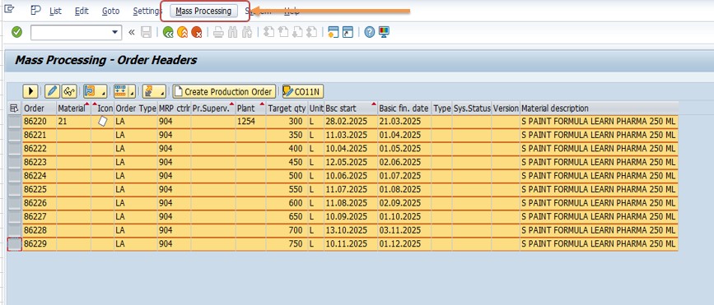714x305 pixels.
Task: Click the Bsc start column header
Action: (x=350, y=109)
